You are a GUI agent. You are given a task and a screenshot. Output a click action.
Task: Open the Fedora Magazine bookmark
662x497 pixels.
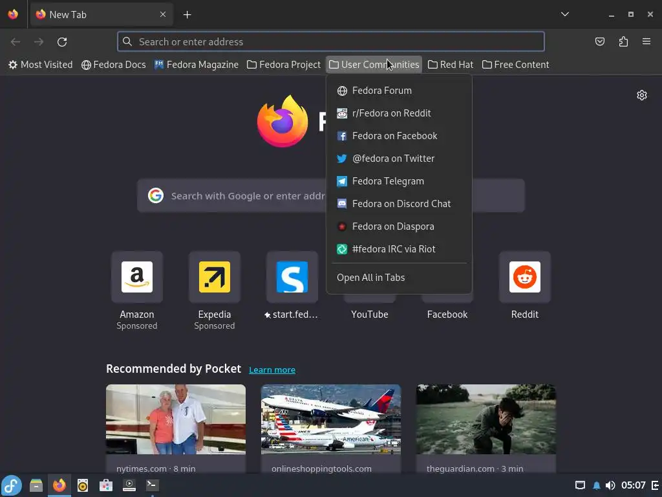pyautogui.click(x=197, y=65)
